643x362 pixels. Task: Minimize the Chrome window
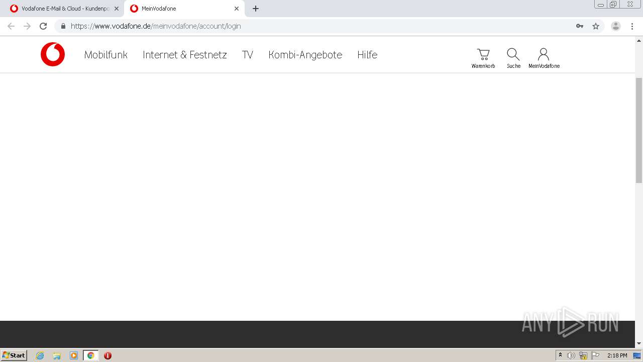pos(601,5)
